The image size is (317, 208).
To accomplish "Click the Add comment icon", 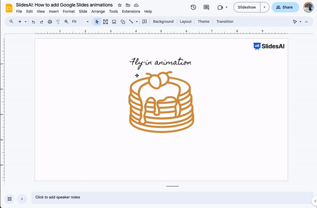I will coord(144,22).
